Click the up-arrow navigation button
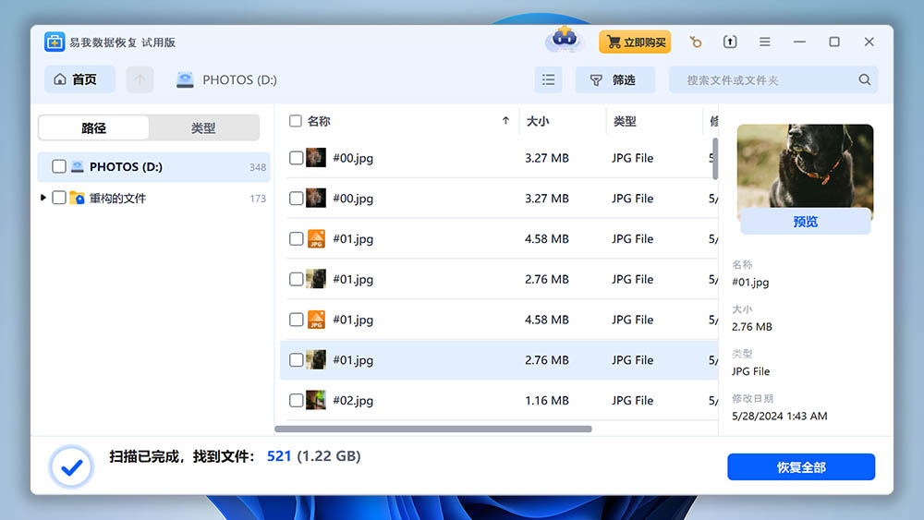924x520 pixels. coord(140,79)
